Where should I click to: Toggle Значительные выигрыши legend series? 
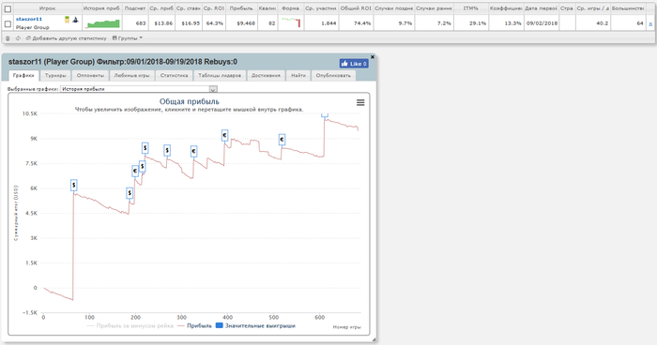tap(255, 325)
